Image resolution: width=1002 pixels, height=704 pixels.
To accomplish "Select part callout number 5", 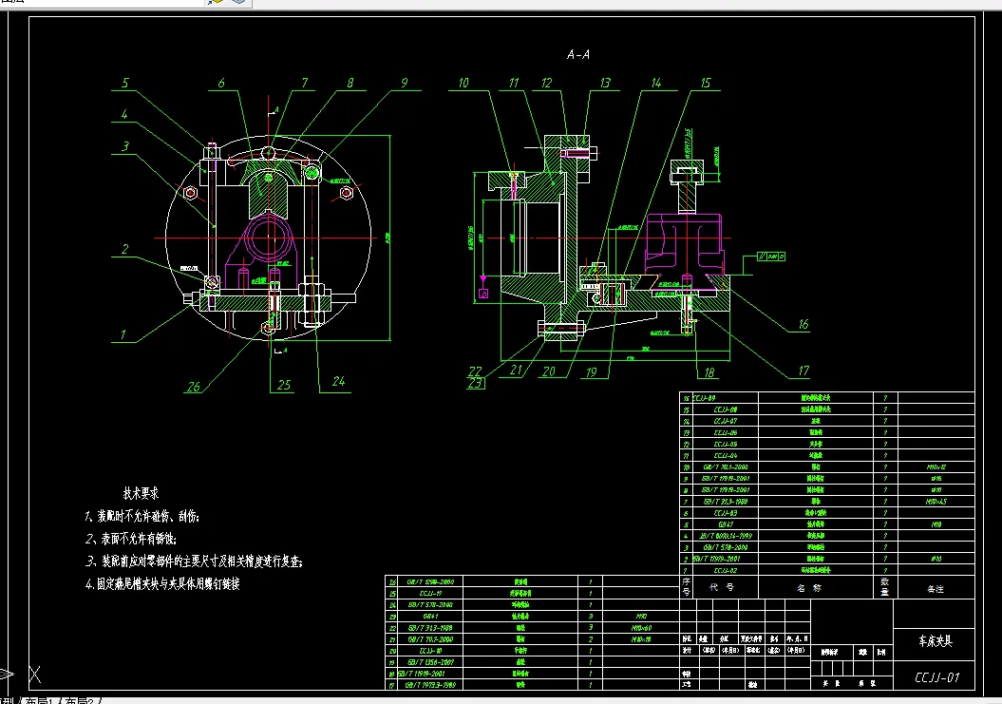I will [x=125, y=83].
